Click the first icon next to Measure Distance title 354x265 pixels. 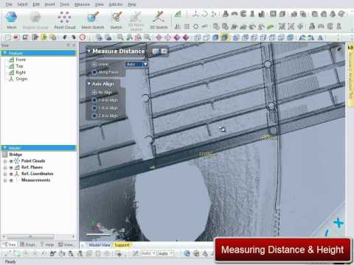156,52
